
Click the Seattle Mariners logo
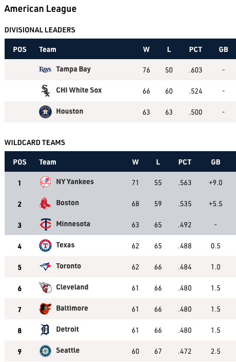coord(45,351)
